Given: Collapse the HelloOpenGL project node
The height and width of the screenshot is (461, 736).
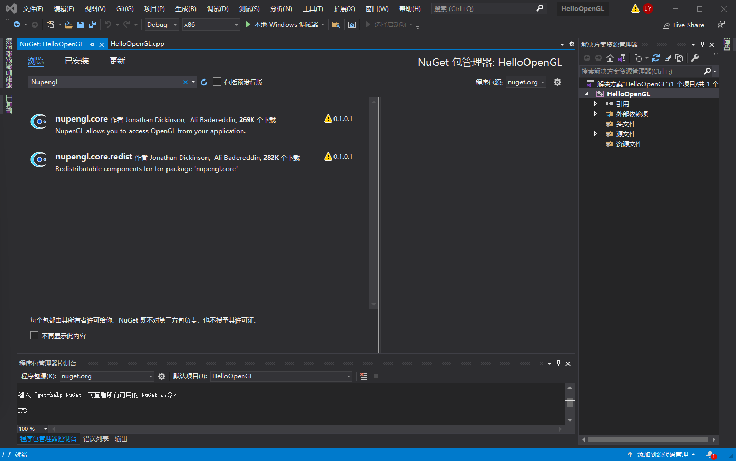Looking at the screenshot, I should [x=586, y=94].
